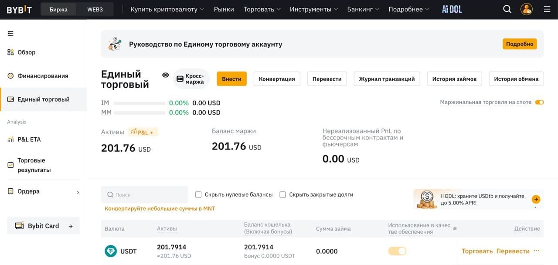The image size is (558, 265).
Task: Click the Активы column header
Action: (167, 228)
